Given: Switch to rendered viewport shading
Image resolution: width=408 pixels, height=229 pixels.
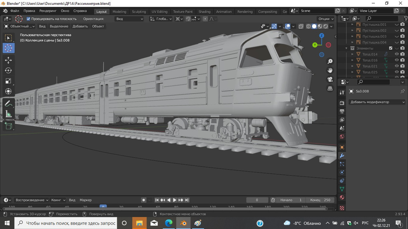Looking at the screenshot, I should click(x=325, y=26).
